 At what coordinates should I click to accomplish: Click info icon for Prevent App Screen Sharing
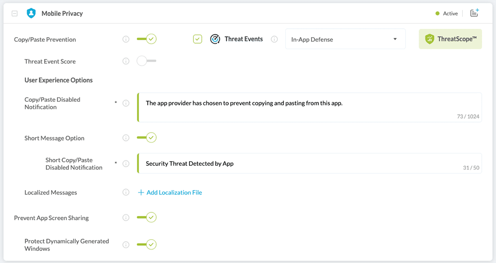[126, 217]
